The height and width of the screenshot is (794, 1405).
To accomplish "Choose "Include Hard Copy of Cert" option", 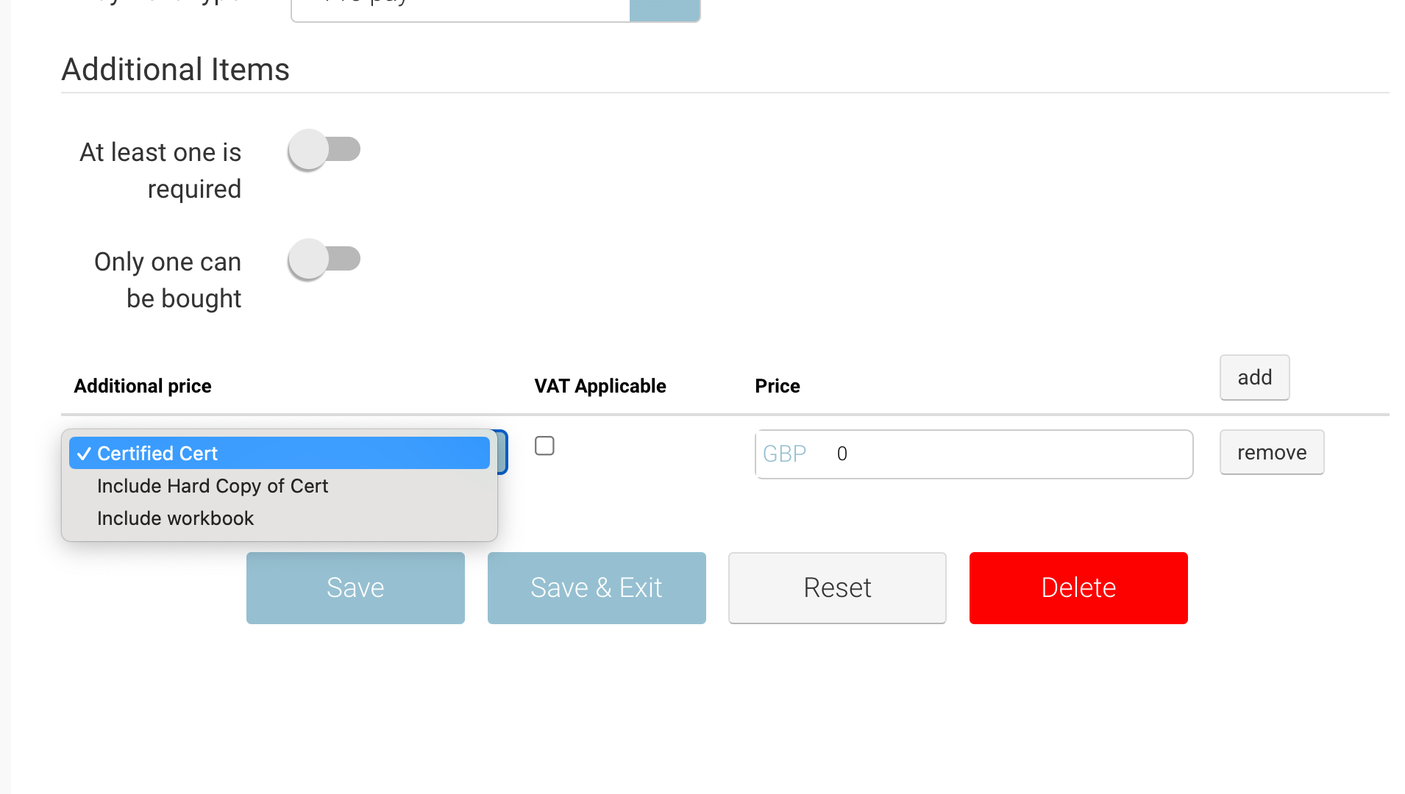I will click(213, 486).
